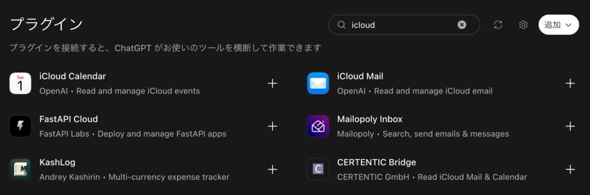
Task: Click the プラグインを接続すると subtitle text
Action: 165,48
